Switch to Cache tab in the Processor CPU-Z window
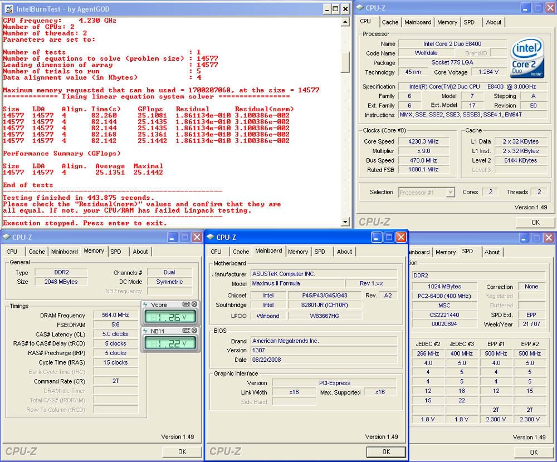The image size is (557, 462). tap(390, 22)
